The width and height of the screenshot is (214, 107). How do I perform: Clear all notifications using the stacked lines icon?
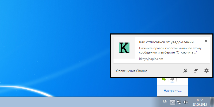point(196,71)
